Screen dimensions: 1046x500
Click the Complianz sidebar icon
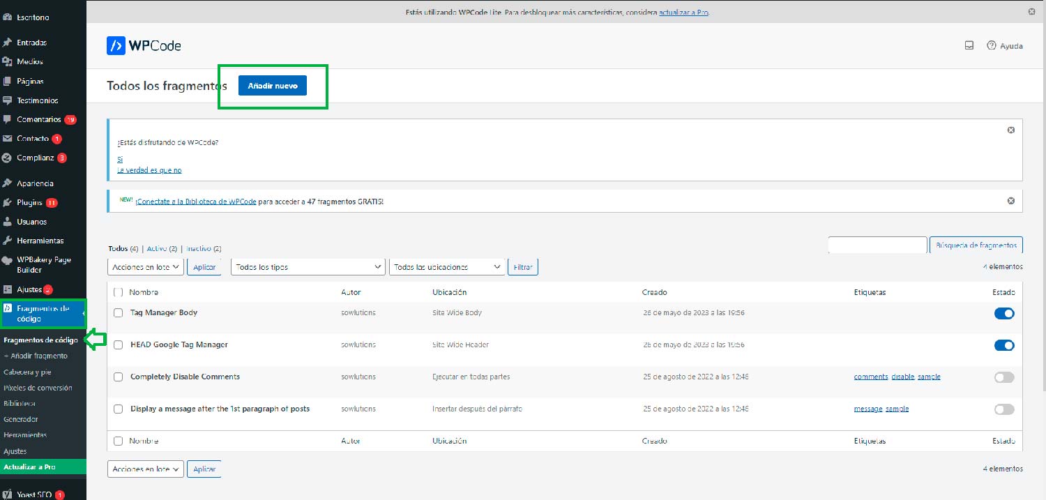[7, 158]
